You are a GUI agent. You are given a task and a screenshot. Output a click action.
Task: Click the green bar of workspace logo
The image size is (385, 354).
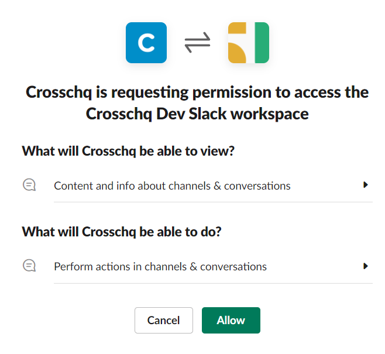coord(262,43)
